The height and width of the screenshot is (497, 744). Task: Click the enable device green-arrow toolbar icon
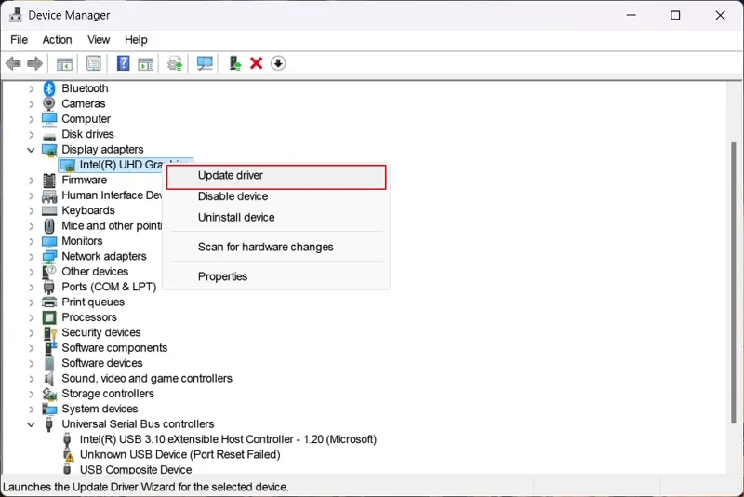235,63
